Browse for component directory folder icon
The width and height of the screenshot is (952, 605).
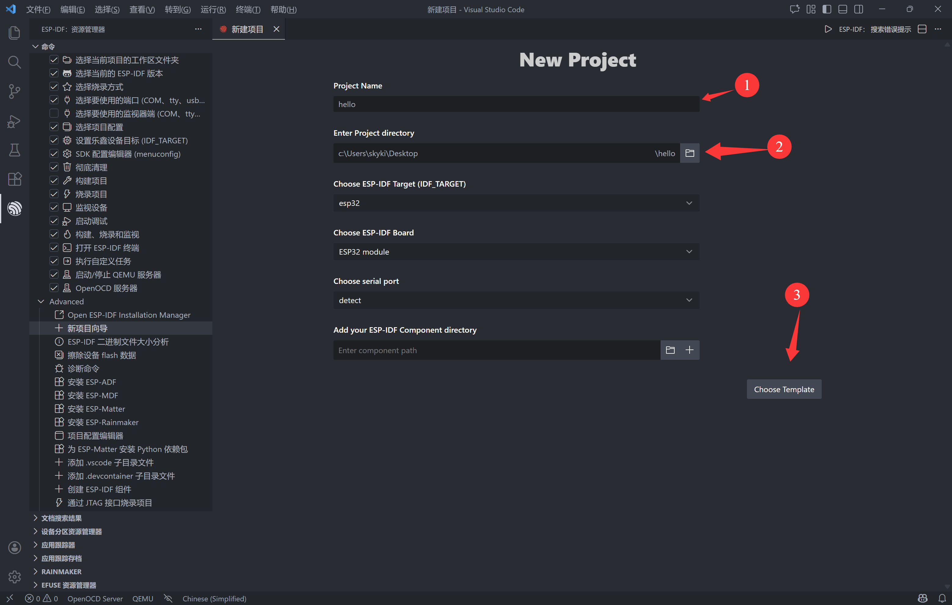point(670,350)
